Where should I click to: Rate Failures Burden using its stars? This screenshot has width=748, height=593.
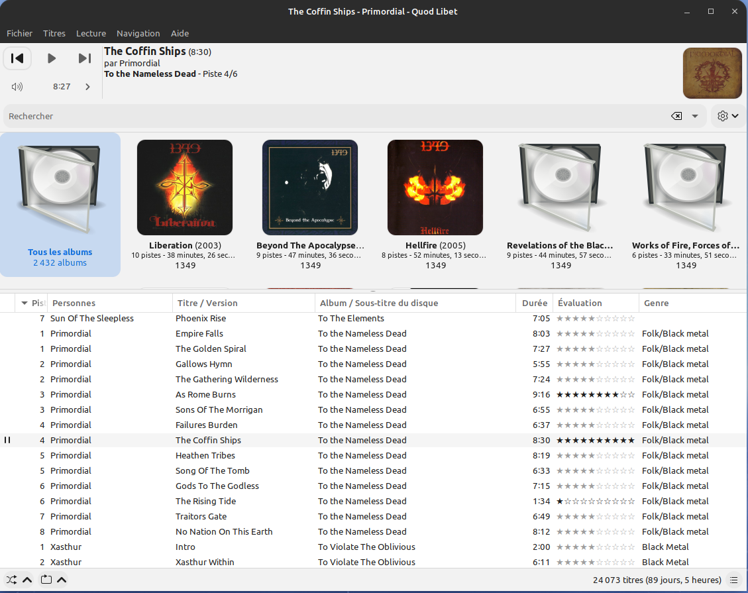[595, 425]
